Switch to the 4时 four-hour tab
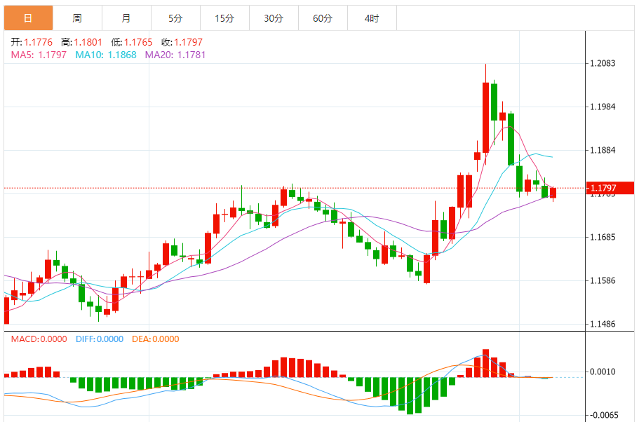This screenshot has height=422, width=639. 372,18
